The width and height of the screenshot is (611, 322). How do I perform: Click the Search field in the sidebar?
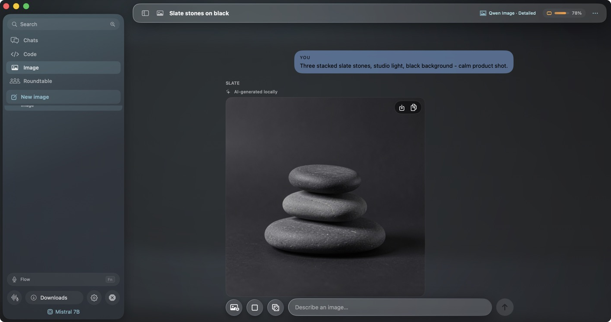63,24
